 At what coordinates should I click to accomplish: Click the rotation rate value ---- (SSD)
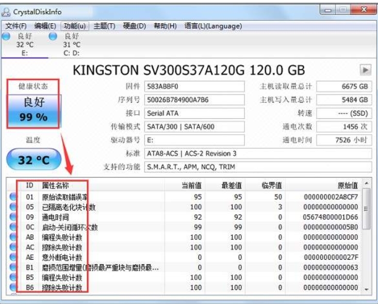tap(344, 113)
